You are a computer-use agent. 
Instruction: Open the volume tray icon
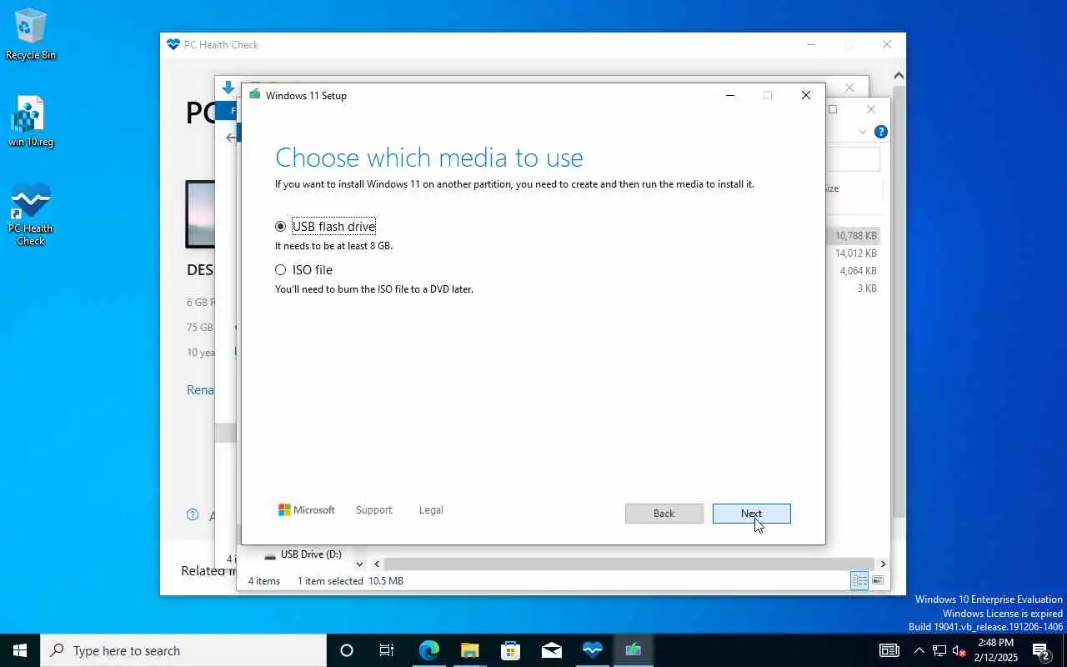(959, 650)
